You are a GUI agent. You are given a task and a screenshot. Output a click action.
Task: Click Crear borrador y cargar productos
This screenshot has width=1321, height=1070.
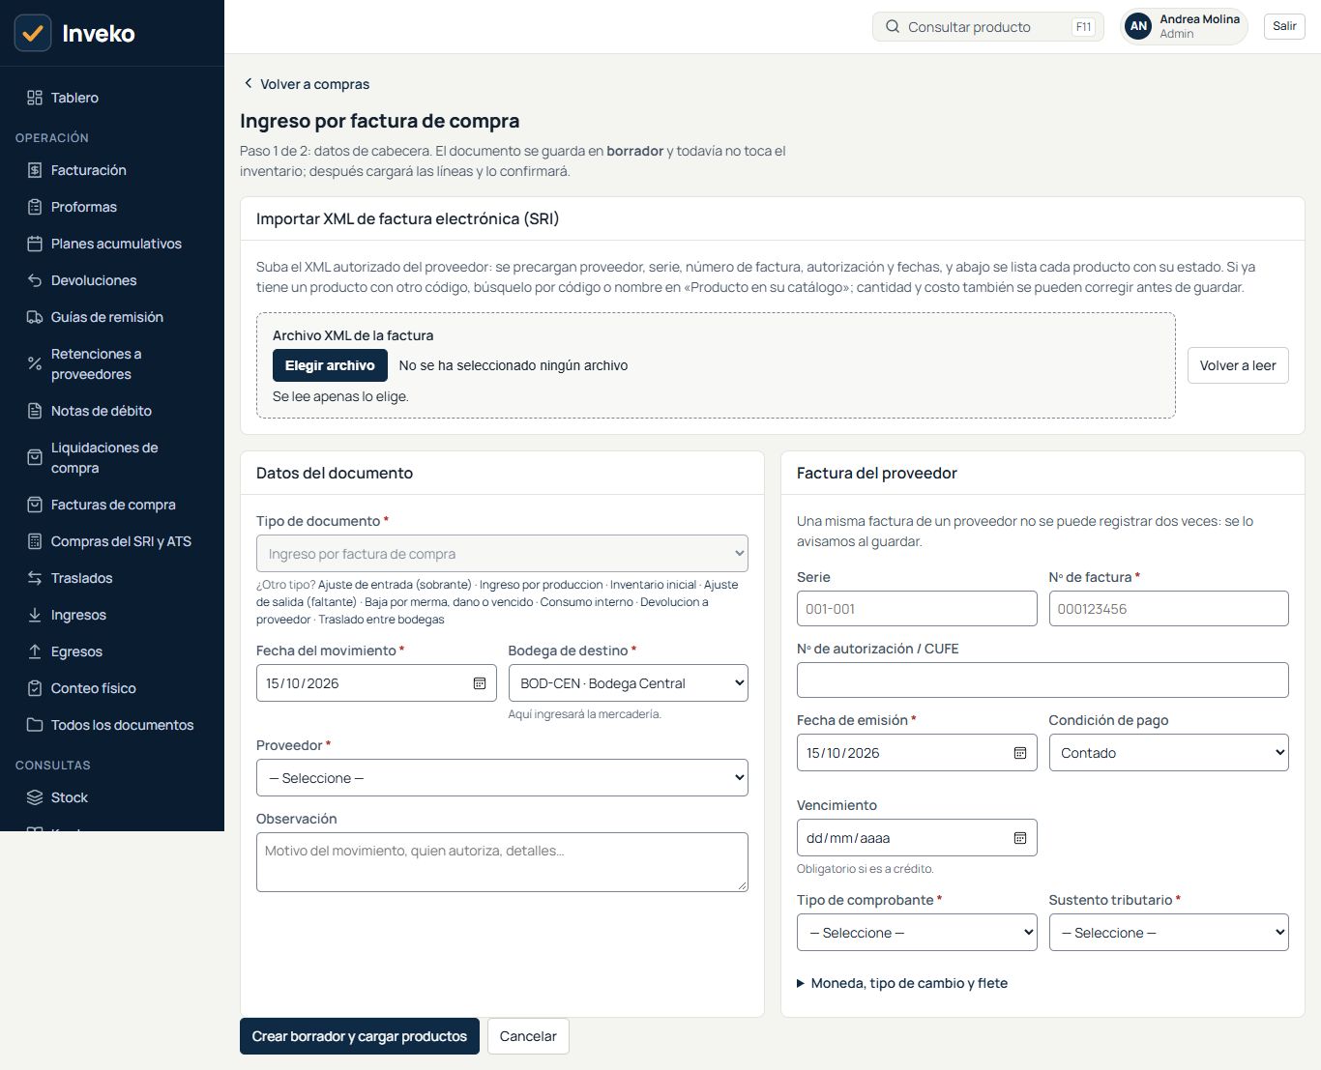tap(360, 1036)
